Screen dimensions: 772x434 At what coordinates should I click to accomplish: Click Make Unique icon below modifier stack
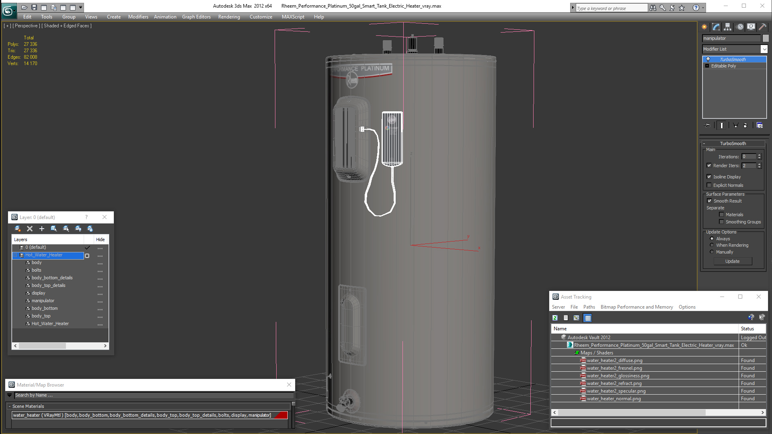(735, 125)
